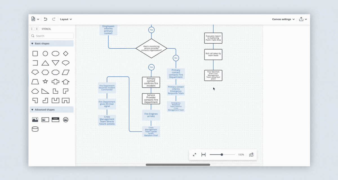The image size is (338, 180).
Task: Expand the export options chevron
Action: pos(306,19)
